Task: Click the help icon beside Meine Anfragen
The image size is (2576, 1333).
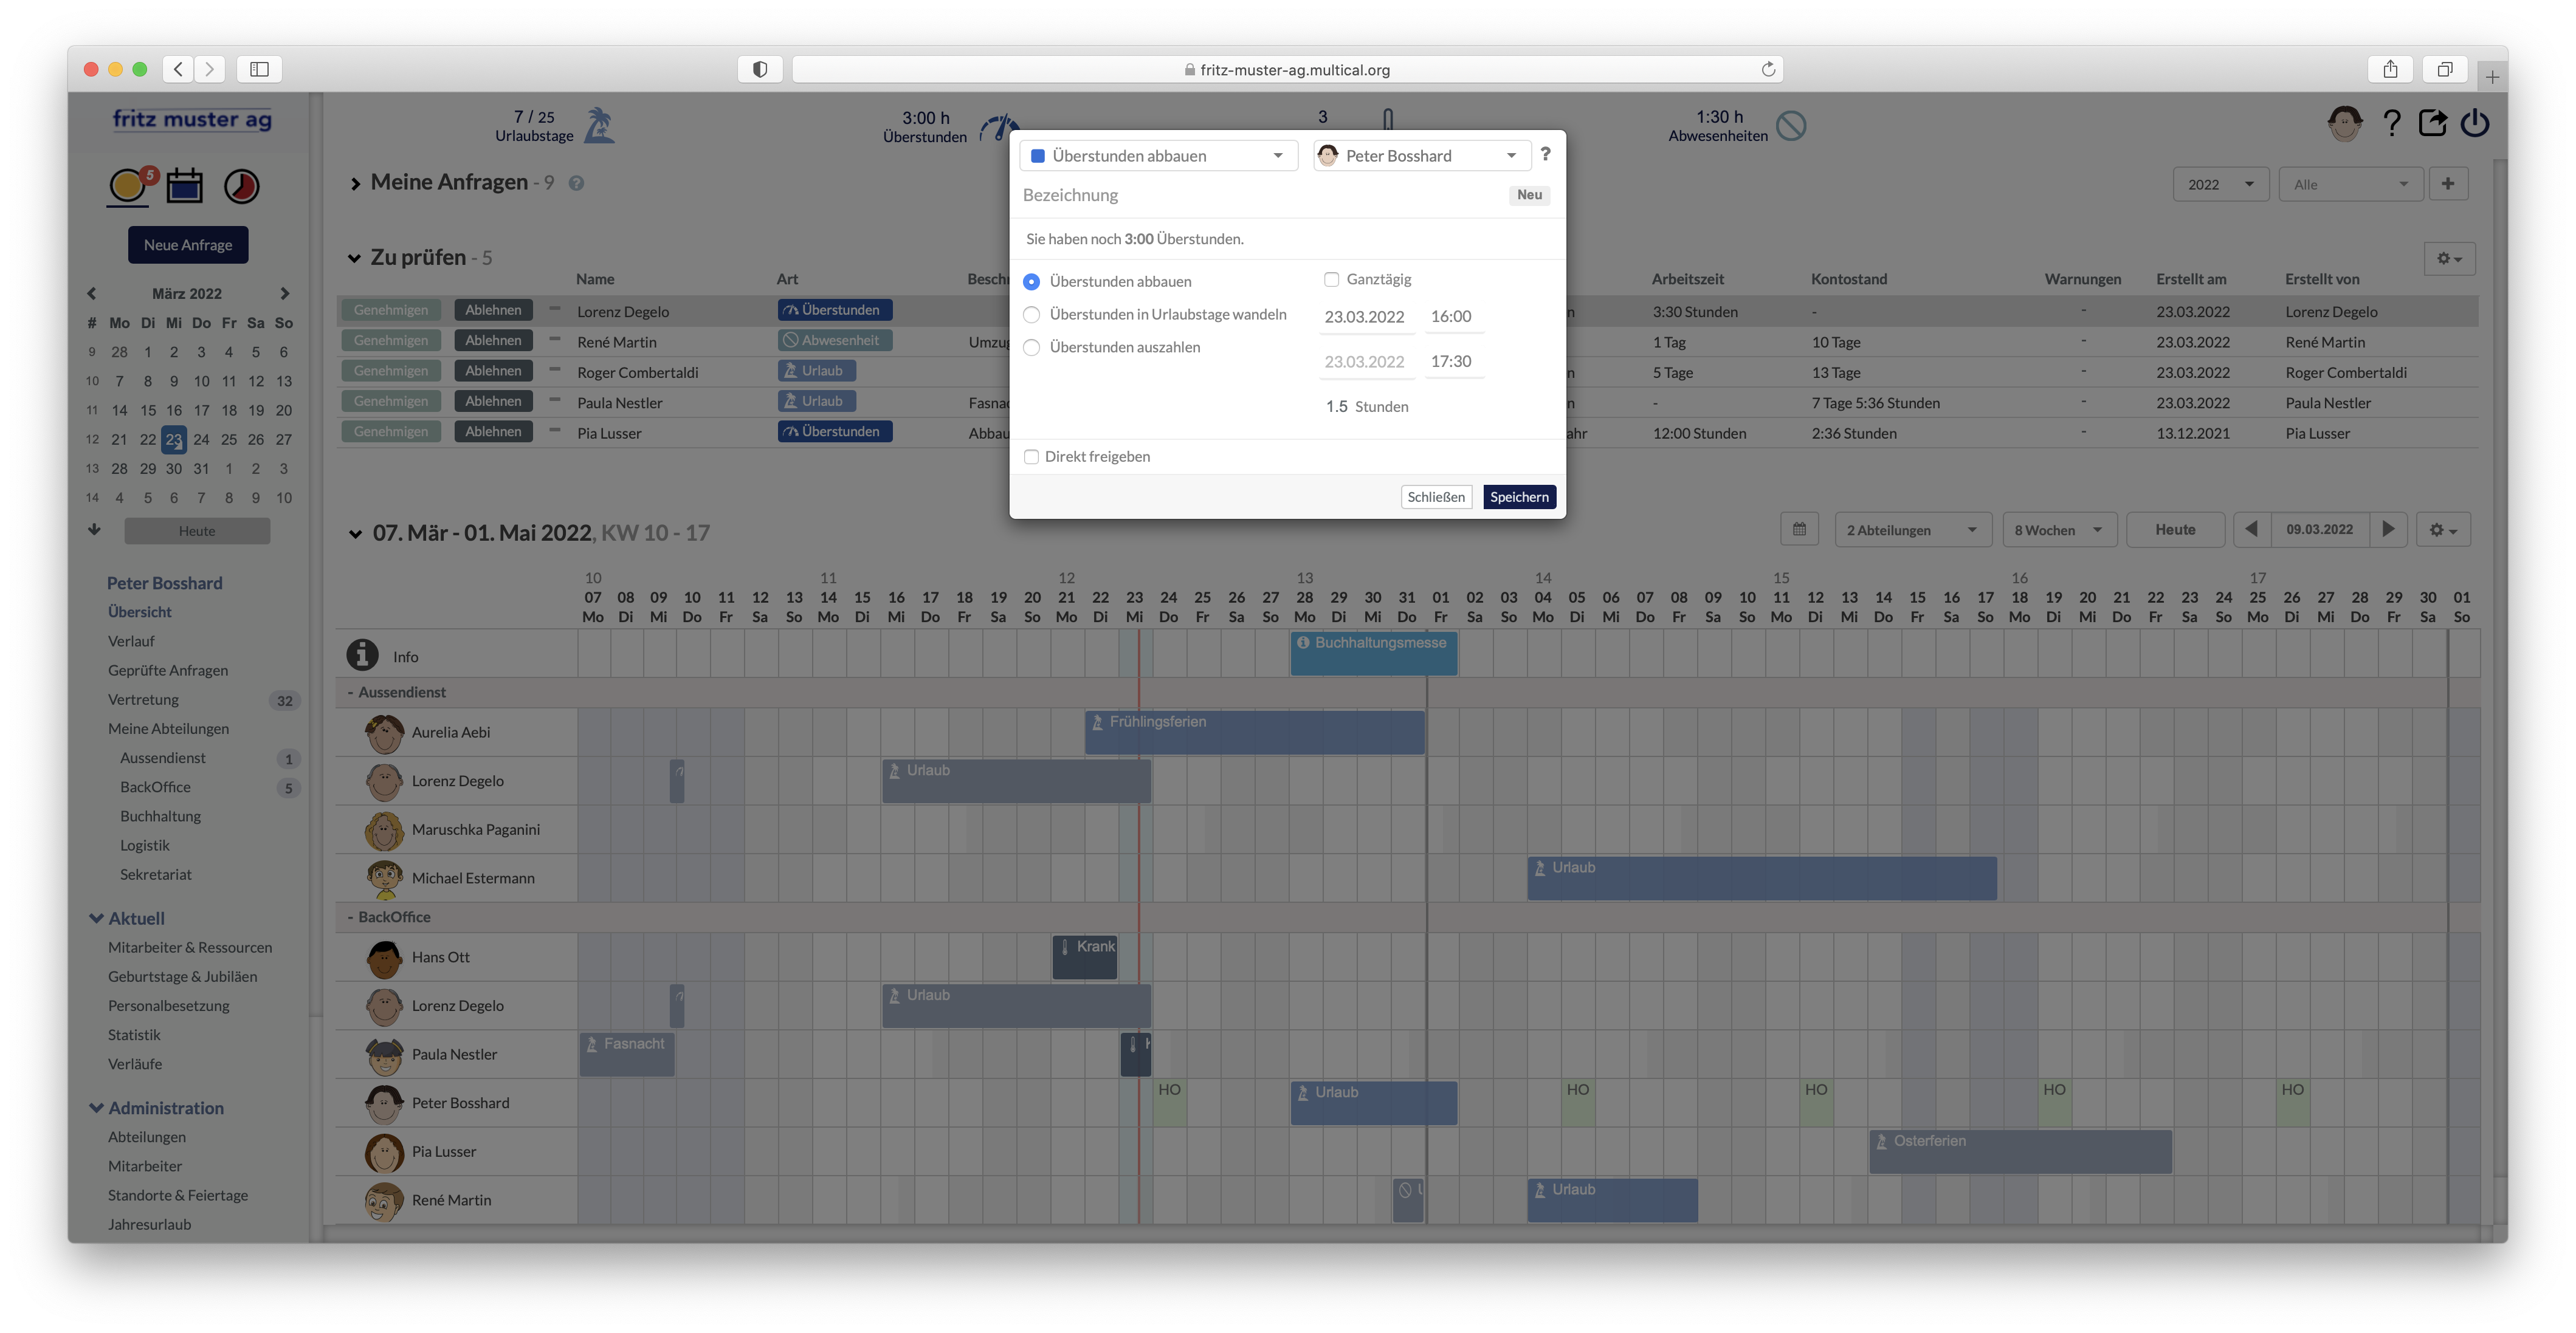Action: [x=576, y=183]
